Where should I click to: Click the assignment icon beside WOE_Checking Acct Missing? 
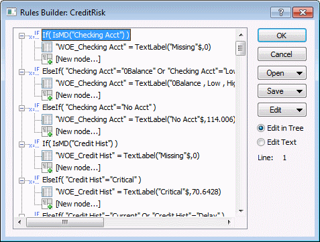point(47,47)
